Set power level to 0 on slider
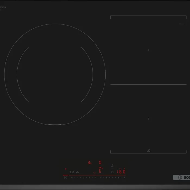This screenshot has height=190, width=190. pyautogui.click(x=72, y=178)
